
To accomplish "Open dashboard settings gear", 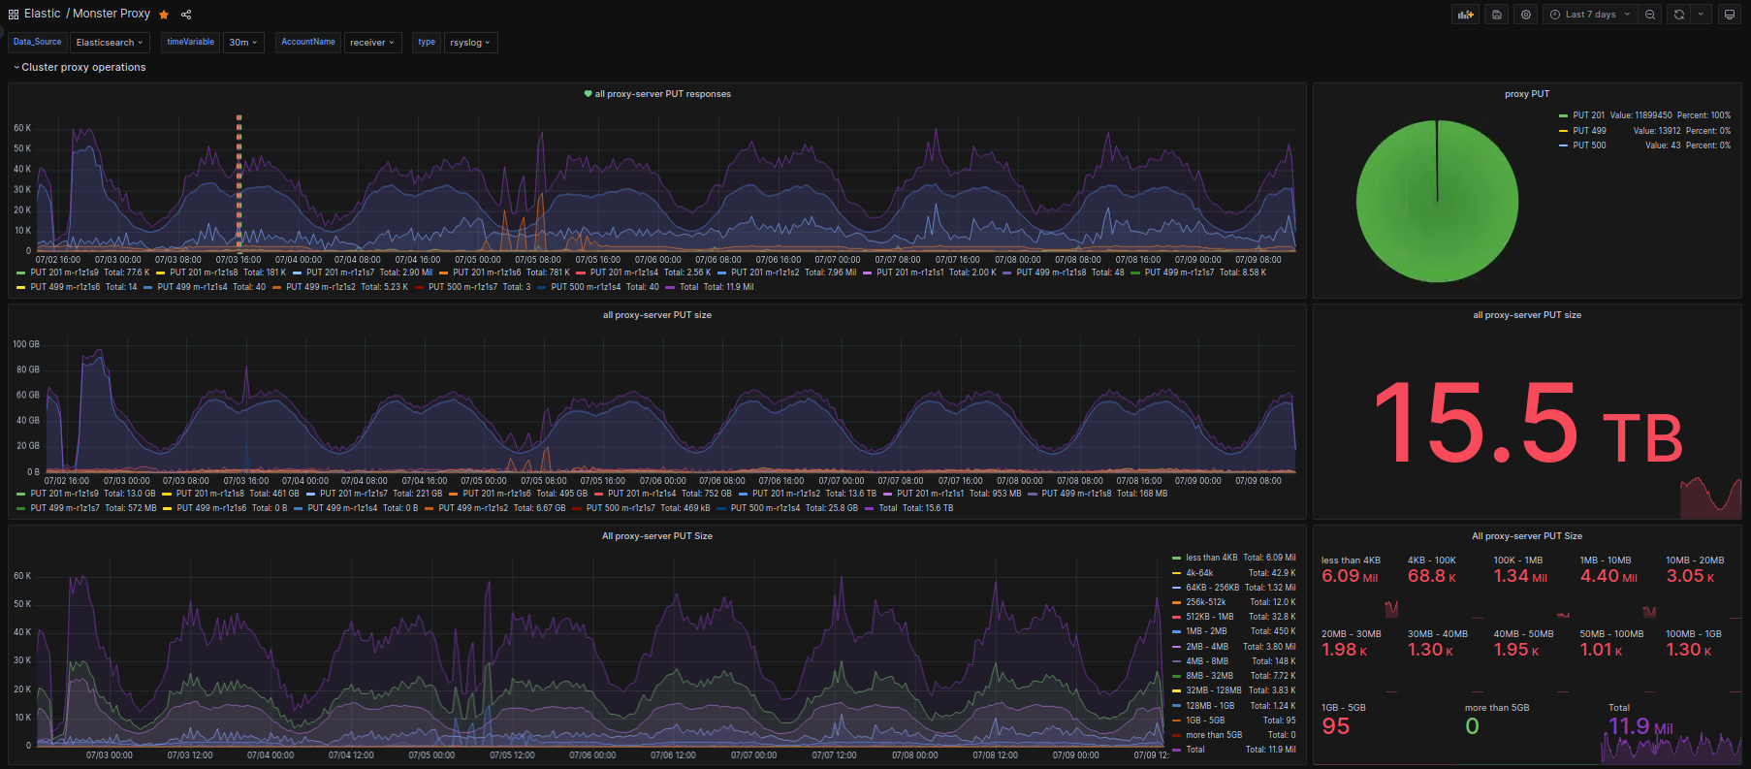I will 1526,15.
